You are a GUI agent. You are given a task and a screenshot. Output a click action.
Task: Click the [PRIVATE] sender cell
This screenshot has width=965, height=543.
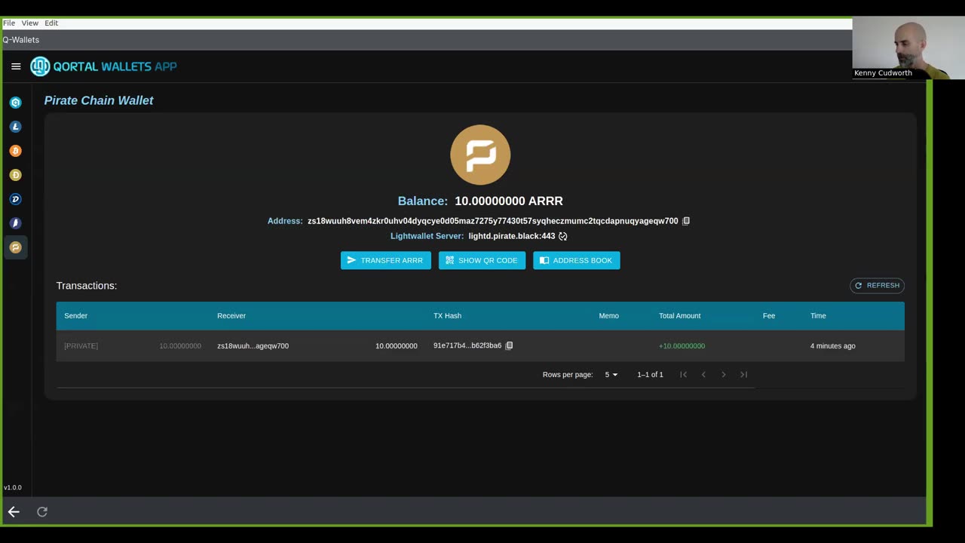pos(81,346)
